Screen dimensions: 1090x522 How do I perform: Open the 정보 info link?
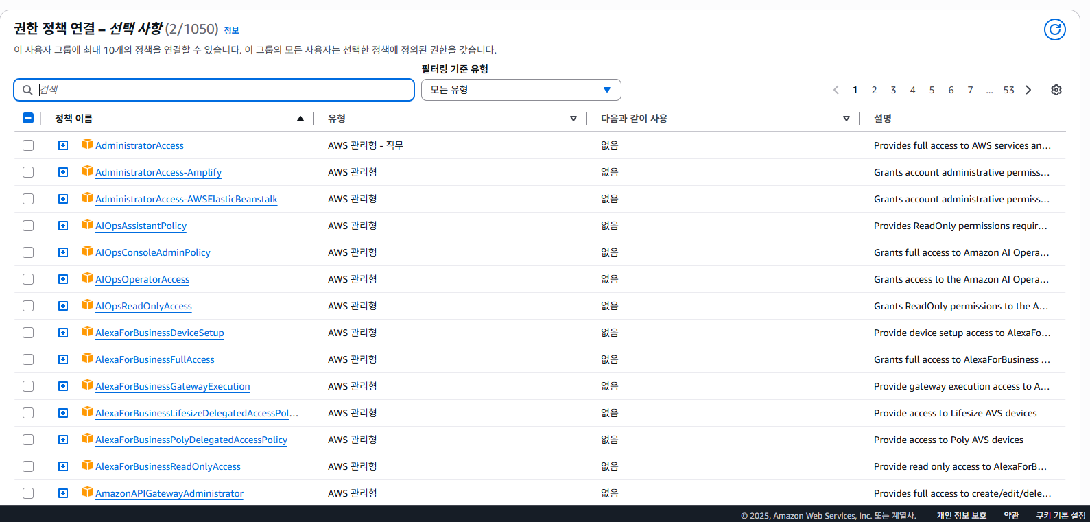[232, 30]
